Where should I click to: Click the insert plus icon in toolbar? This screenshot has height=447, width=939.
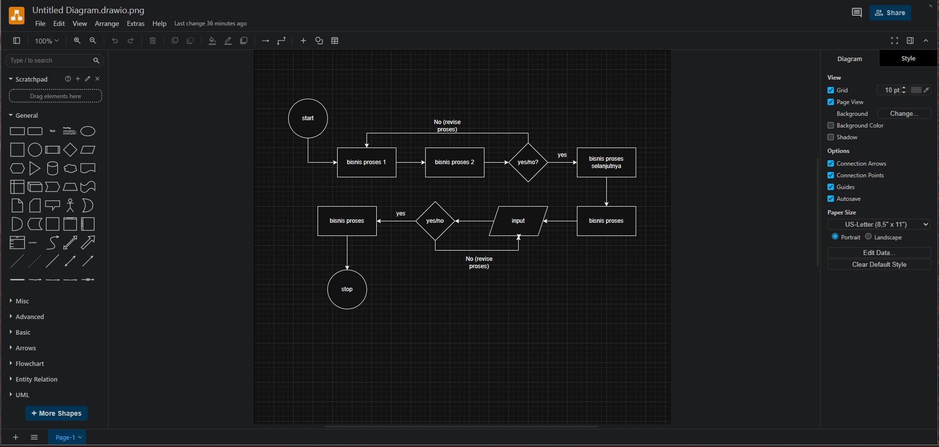pos(303,41)
